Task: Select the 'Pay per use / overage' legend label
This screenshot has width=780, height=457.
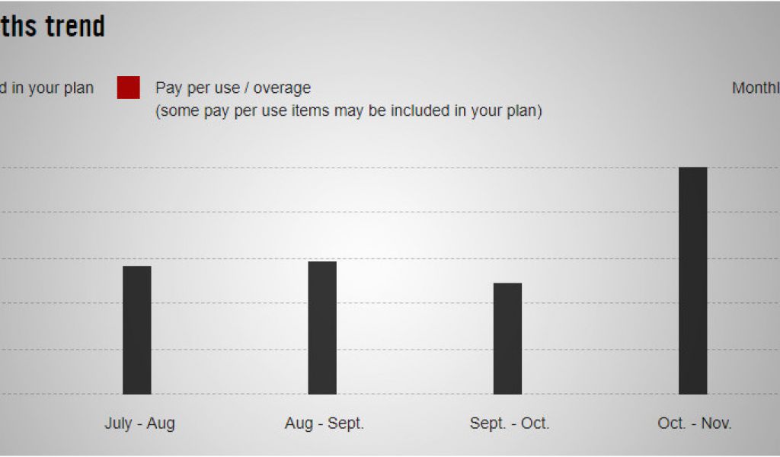Action: (x=233, y=88)
